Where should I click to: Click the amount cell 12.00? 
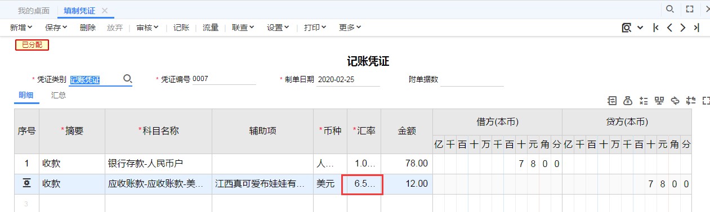[407, 184]
